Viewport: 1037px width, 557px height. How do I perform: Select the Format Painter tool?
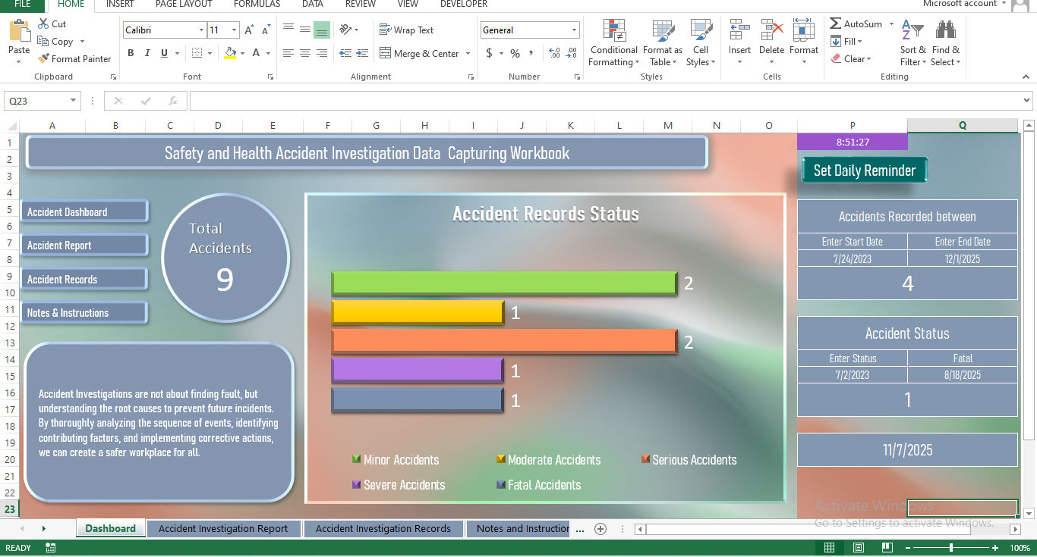pyautogui.click(x=74, y=58)
